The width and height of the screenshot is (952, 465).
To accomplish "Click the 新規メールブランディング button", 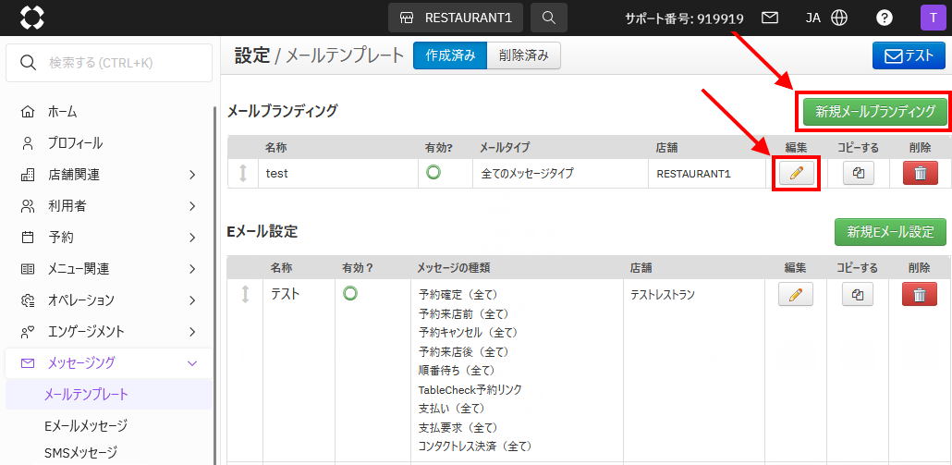I will tap(874, 112).
